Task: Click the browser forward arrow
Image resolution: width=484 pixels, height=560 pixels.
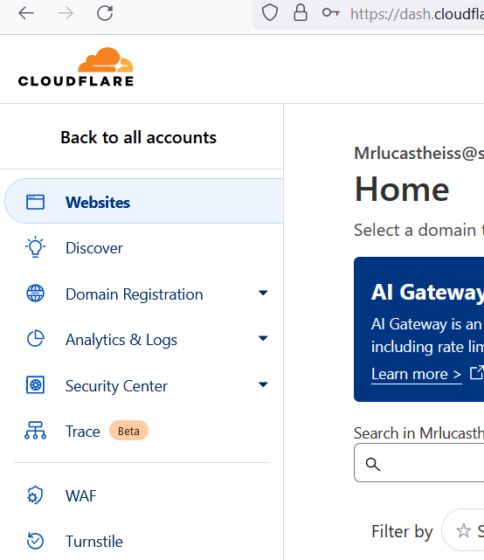Action: click(x=66, y=14)
